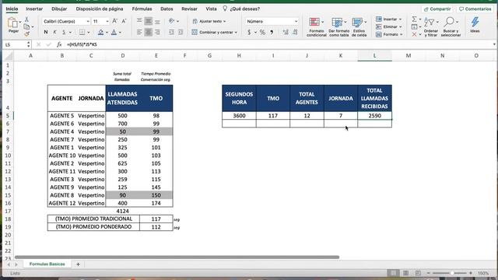Select the Formulas Basicas sheet tab
Image resolution: width=498 pixels, height=280 pixels.
[x=47, y=264]
